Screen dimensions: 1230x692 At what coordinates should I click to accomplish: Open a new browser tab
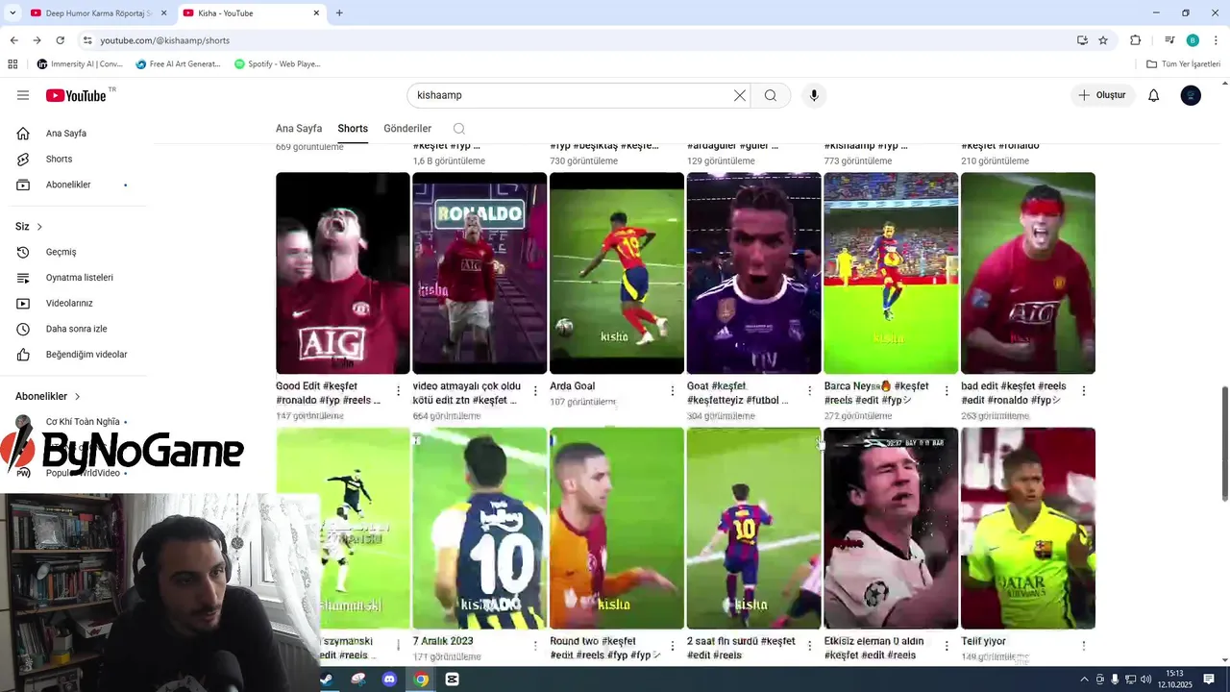pos(339,13)
